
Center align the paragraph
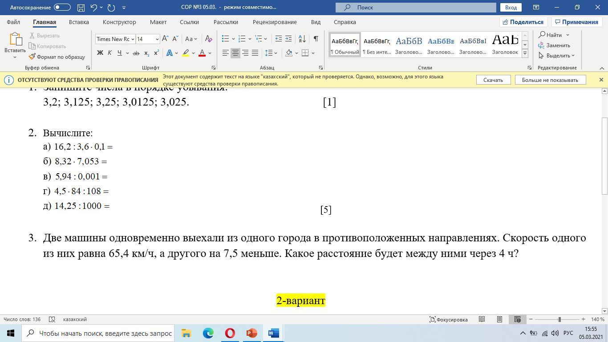click(235, 53)
